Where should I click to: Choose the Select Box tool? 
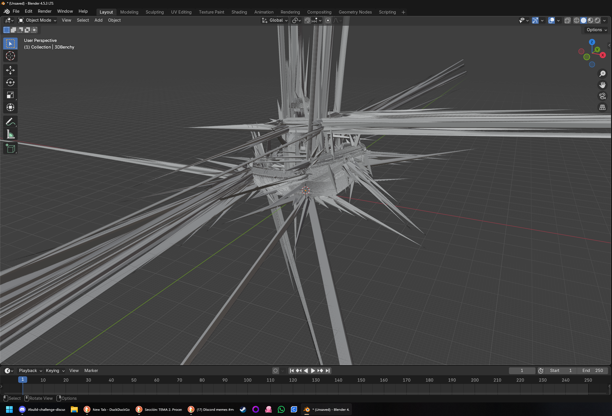[10, 44]
